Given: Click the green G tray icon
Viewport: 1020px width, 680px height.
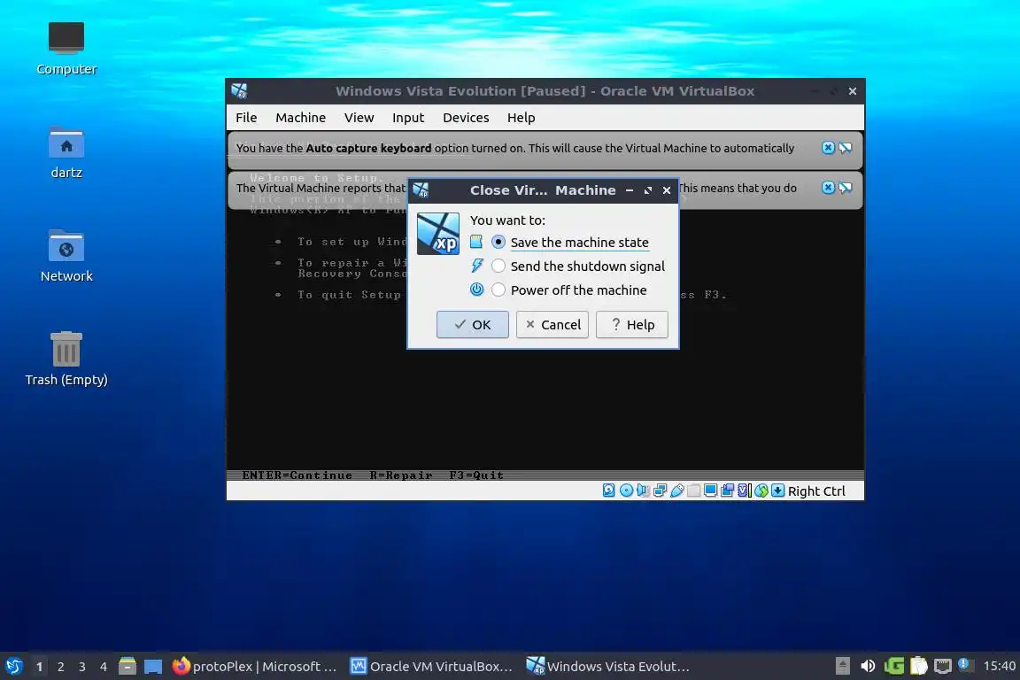Looking at the screenshot, I should pos(893,666).
